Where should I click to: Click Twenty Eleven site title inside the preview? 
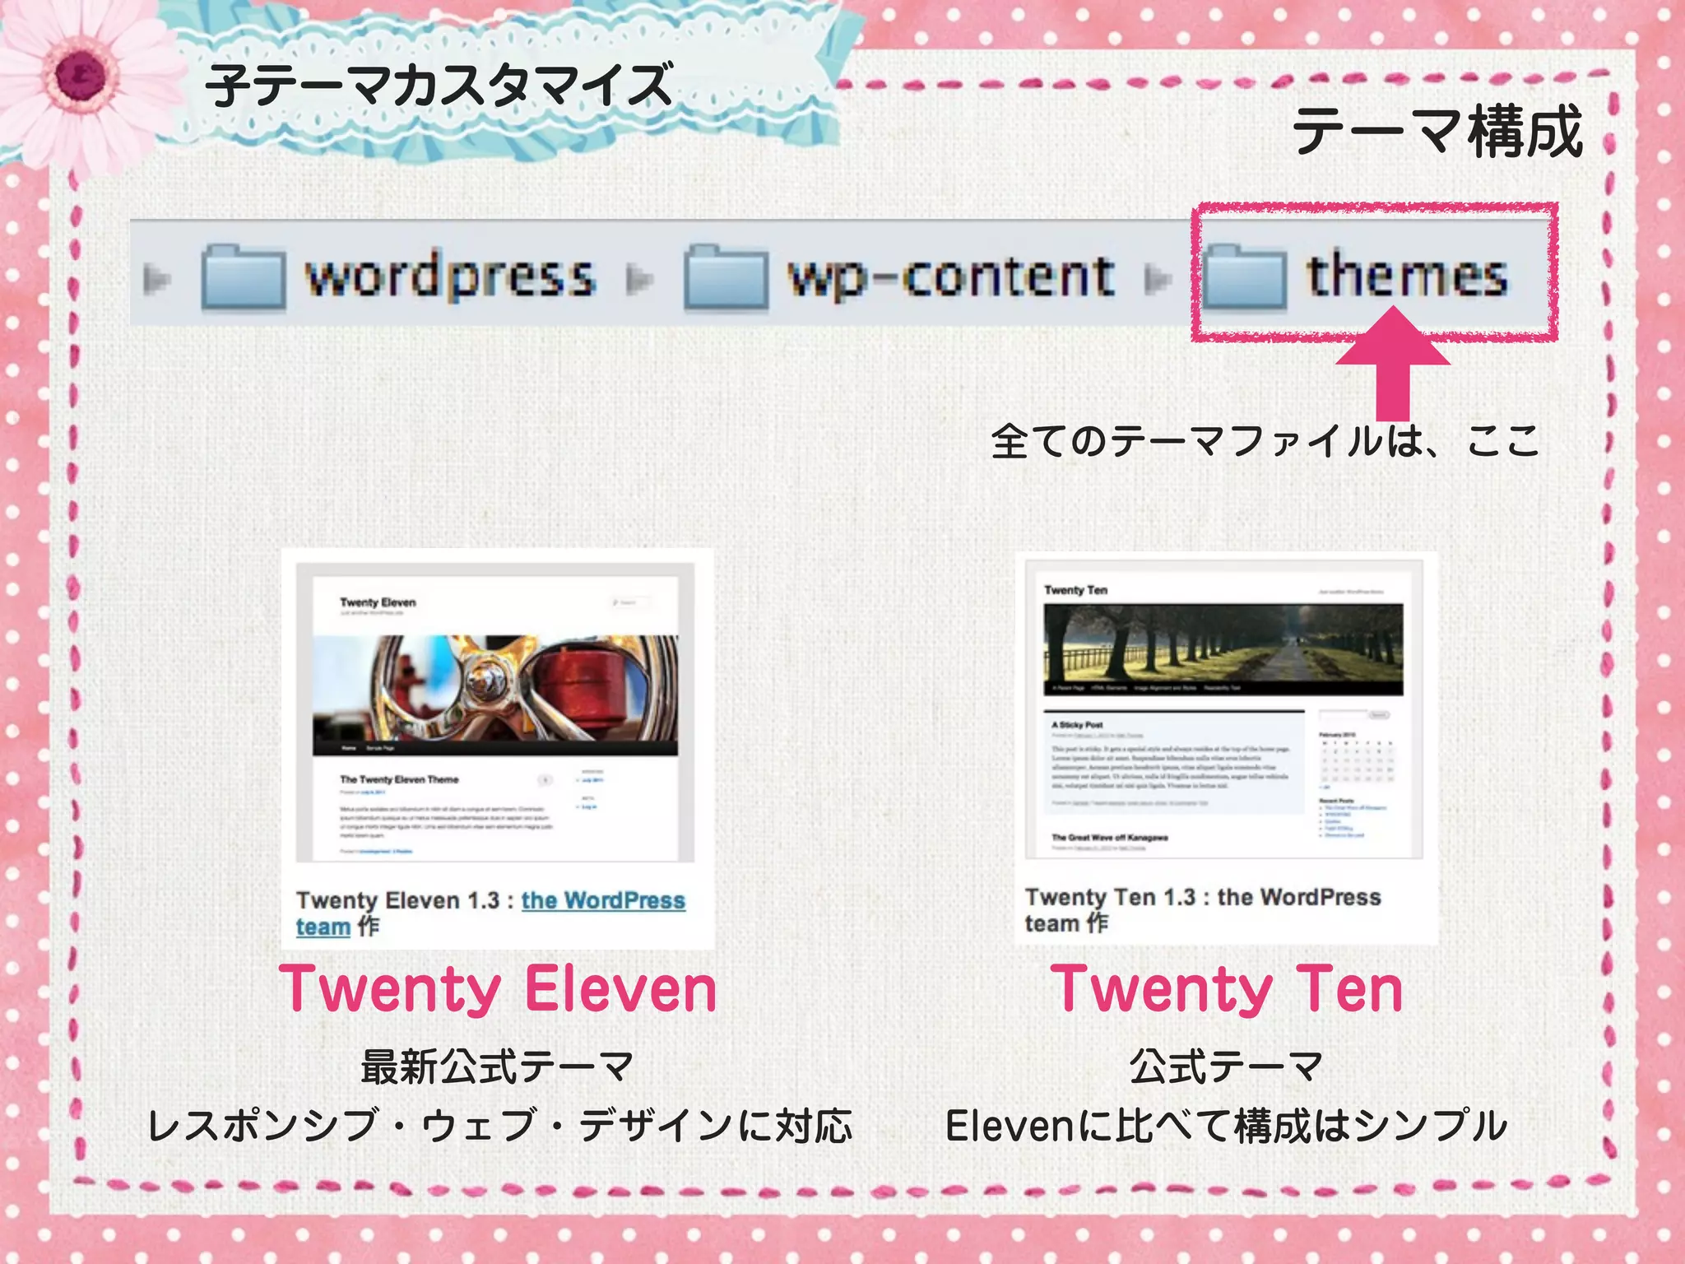click(x=378, y=602)
